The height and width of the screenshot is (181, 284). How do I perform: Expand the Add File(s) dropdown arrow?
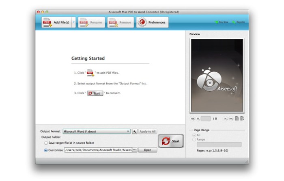(x=74, y=22)
